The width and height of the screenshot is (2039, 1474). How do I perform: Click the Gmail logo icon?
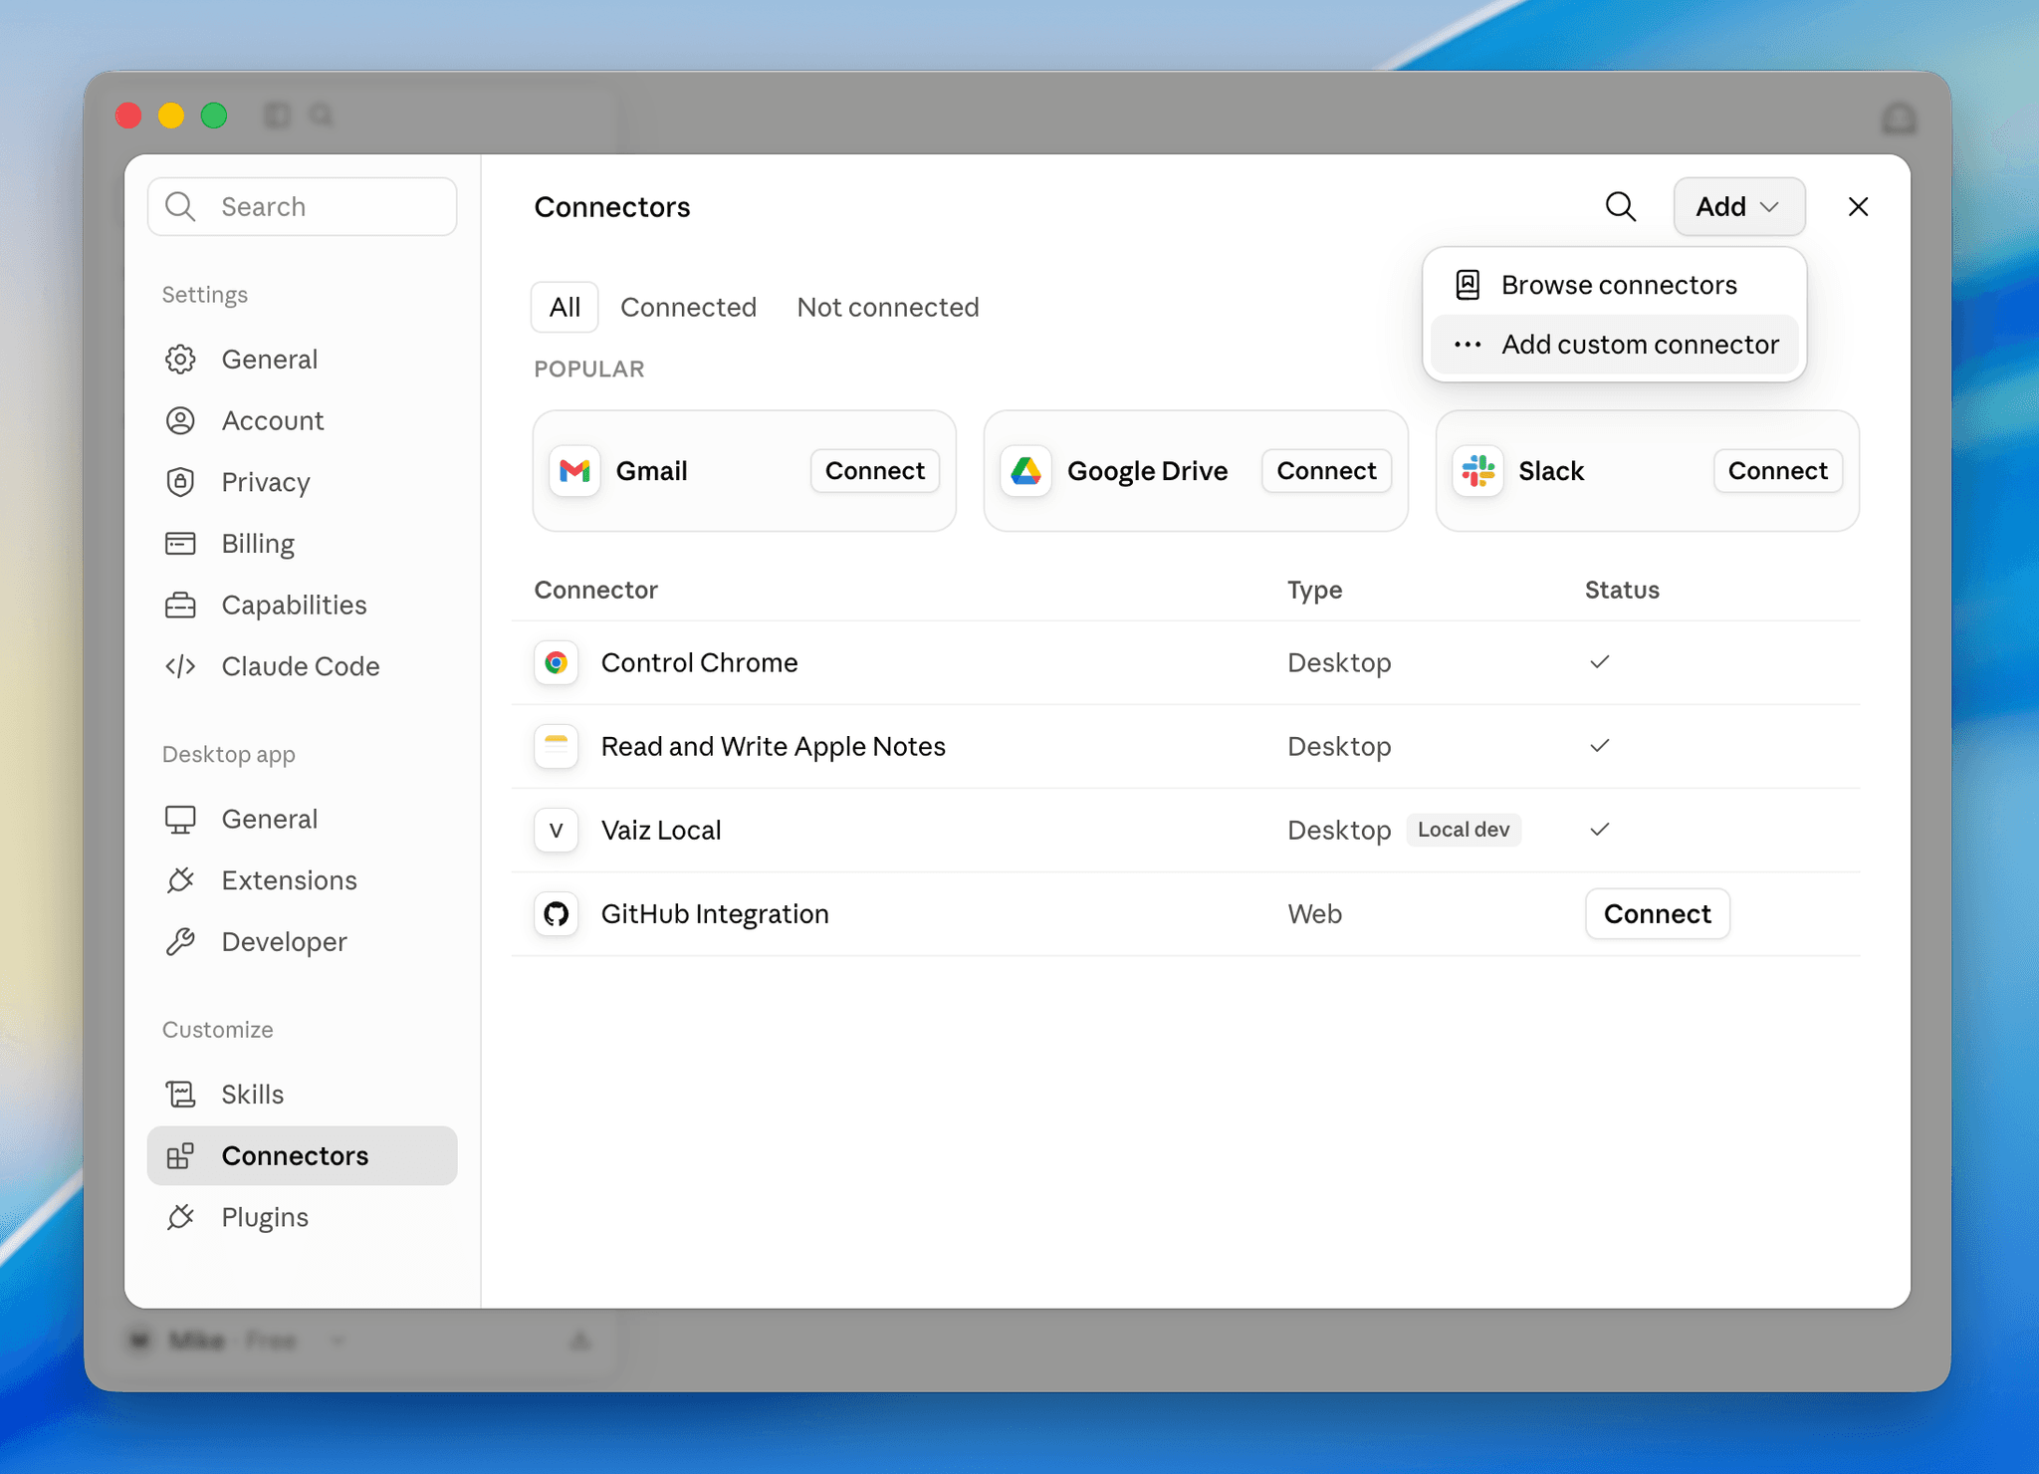point(574,471)
